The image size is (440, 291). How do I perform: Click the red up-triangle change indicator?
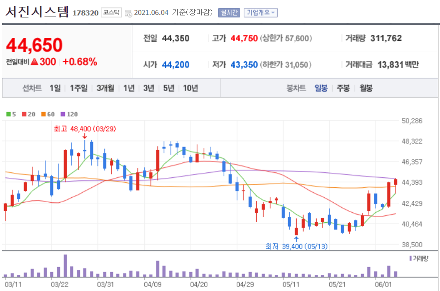[34, 61]
